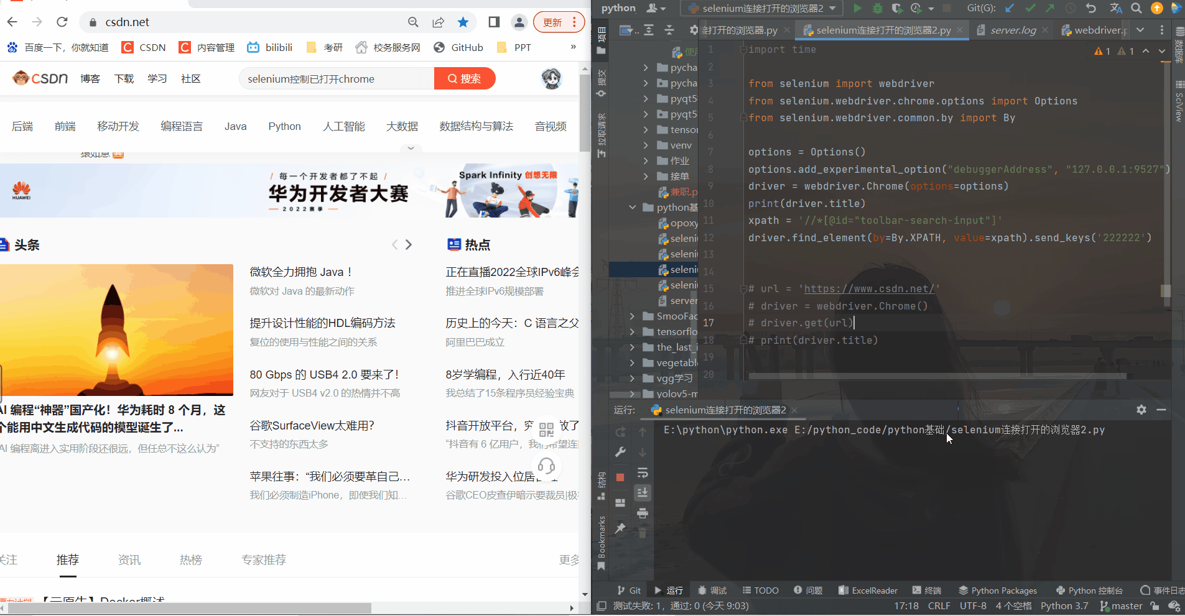The image size is (1185, 616).
Task: Click the CSDN user avatar
Action: click(552, 78)
